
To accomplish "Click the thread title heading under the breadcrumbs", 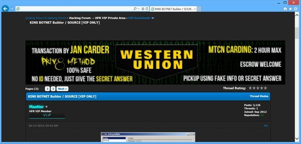I will (65, 22).
